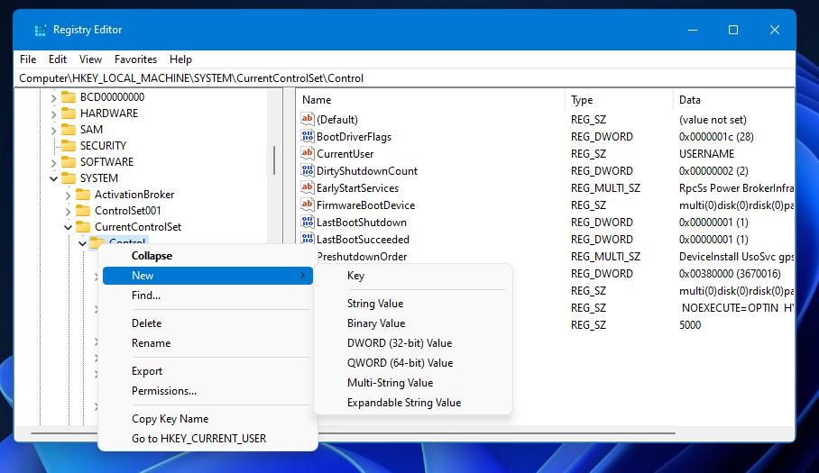The image size is (819, 473).
Task: Choose Collapse in the context menu
Action: pos(207,256)
